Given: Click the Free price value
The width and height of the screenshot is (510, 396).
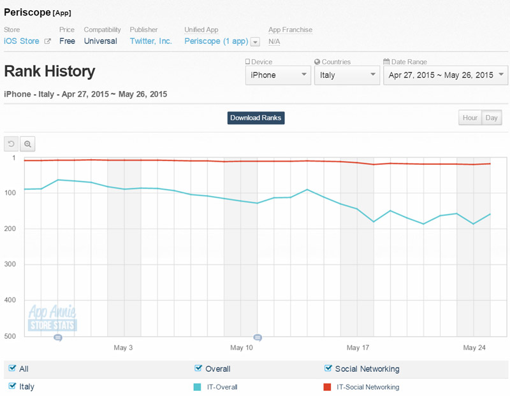Looking at the screenshot, I should pos(68,41).
